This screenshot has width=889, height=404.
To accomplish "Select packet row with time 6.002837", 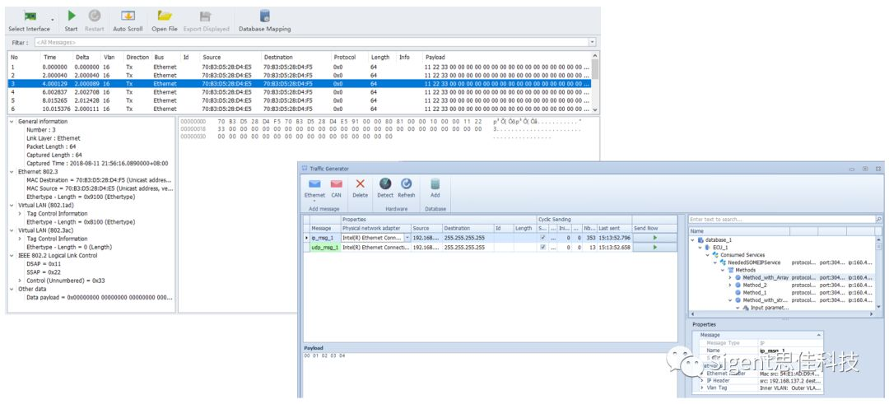I will point(300,92).
